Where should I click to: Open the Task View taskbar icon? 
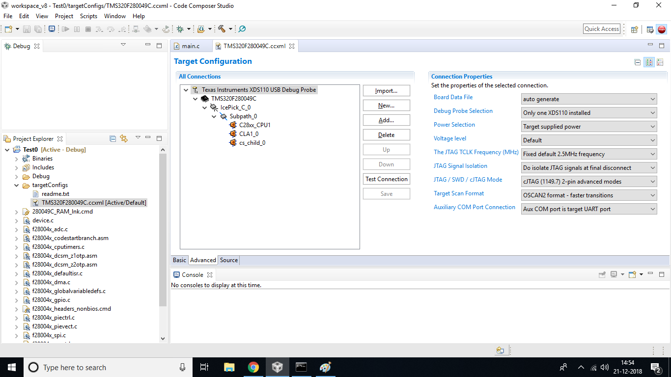205,367
